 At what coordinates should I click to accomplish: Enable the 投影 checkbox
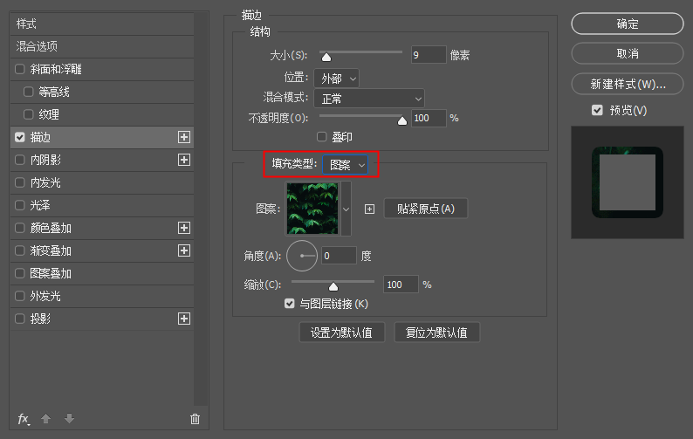click(20, 319)
